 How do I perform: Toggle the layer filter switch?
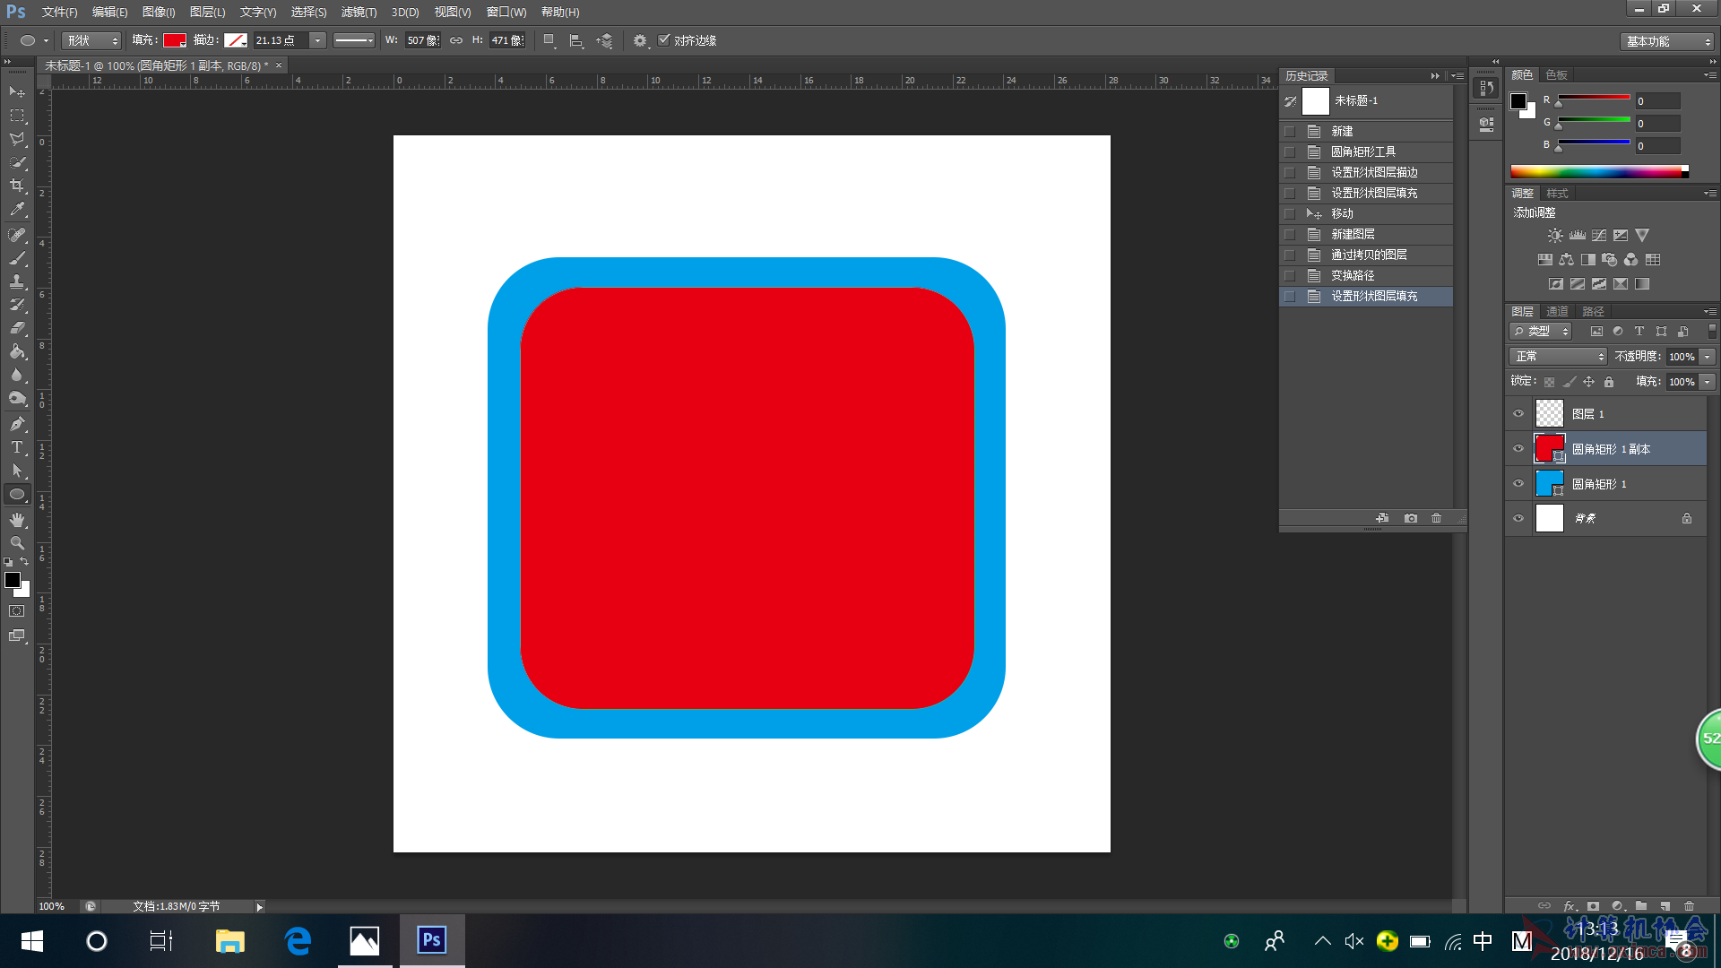(1712, 332)
